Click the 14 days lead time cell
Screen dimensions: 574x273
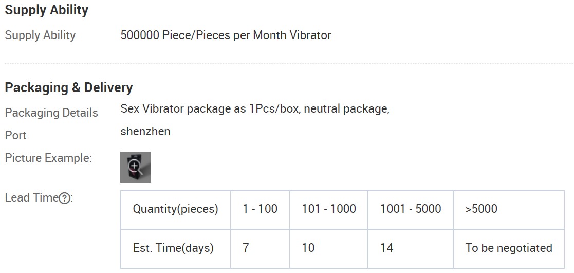411,249
